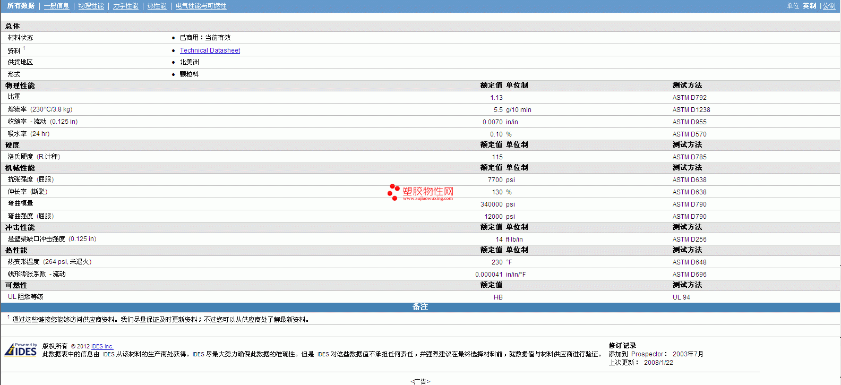Viewport: 841px width, 385px height.
Task: Select the tensile strength value 7700
Action: pyautogui.click(x=495, y=180)
